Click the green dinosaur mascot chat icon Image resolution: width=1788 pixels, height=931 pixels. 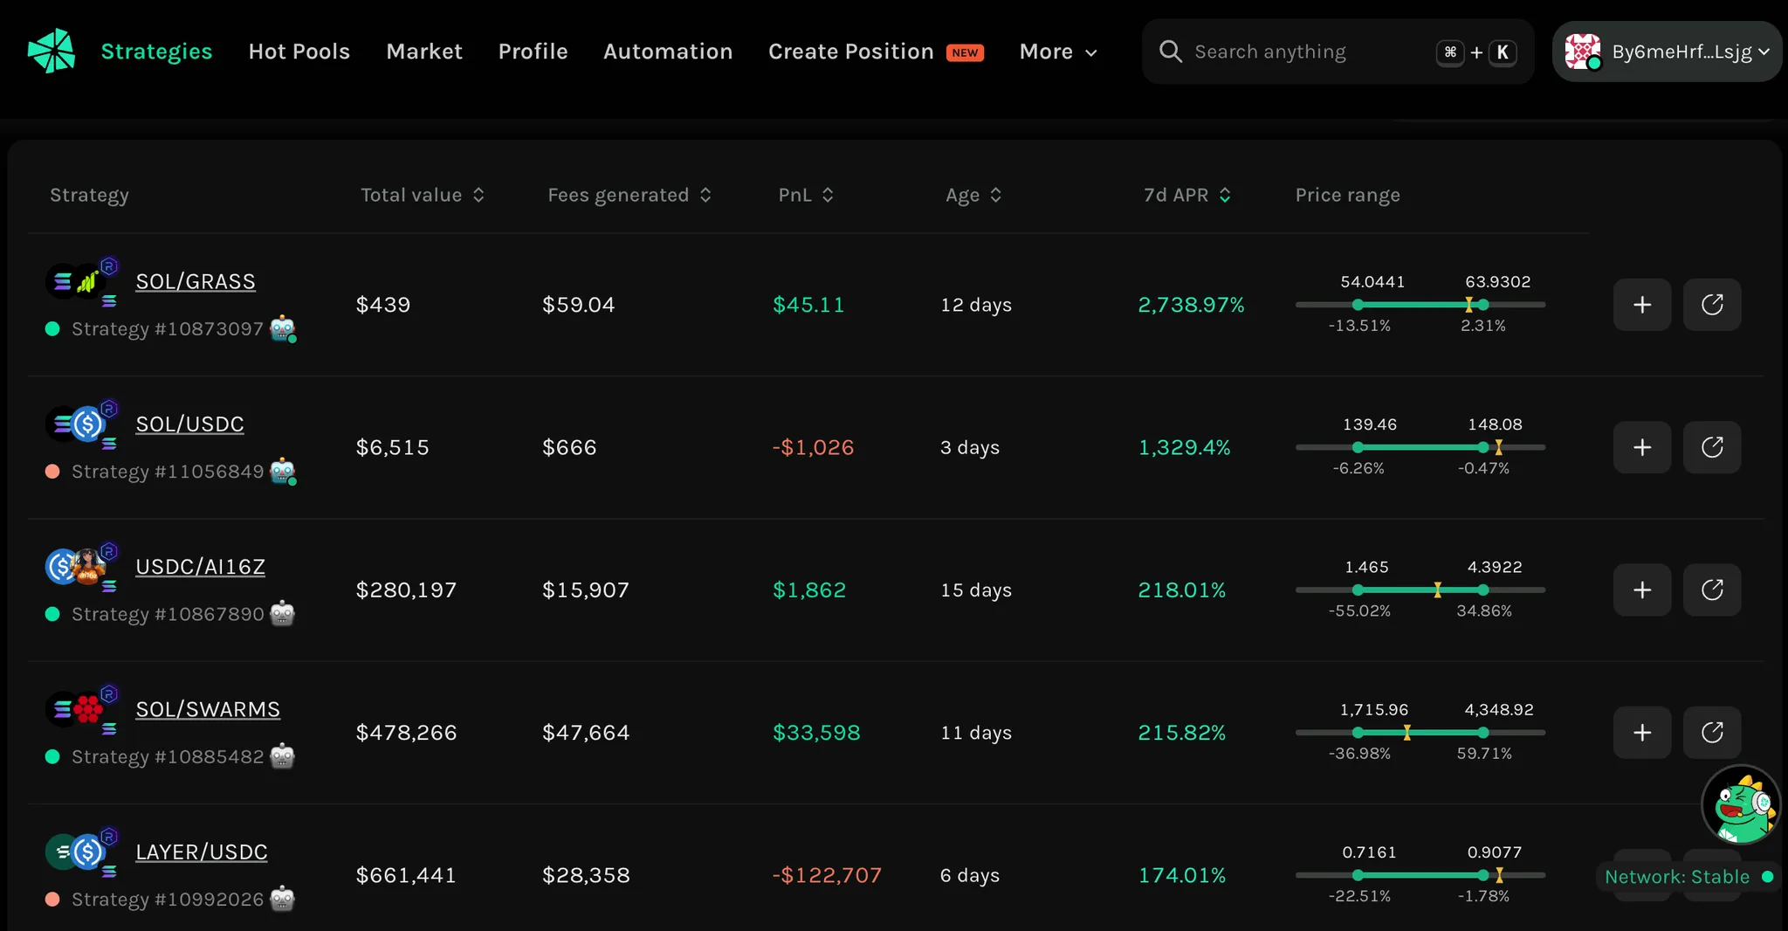coord(1740,804)
